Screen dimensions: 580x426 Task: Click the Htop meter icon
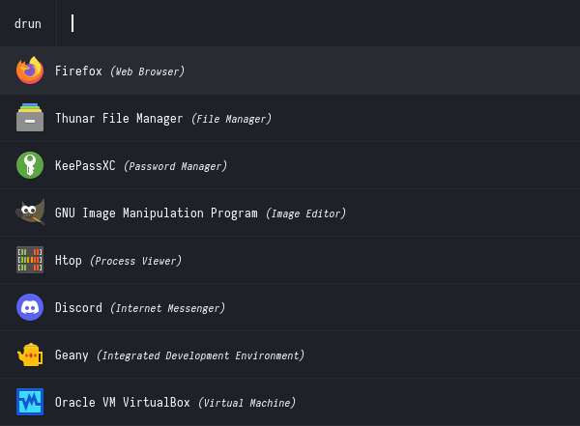pyautogui.click(x=30, y=260)
